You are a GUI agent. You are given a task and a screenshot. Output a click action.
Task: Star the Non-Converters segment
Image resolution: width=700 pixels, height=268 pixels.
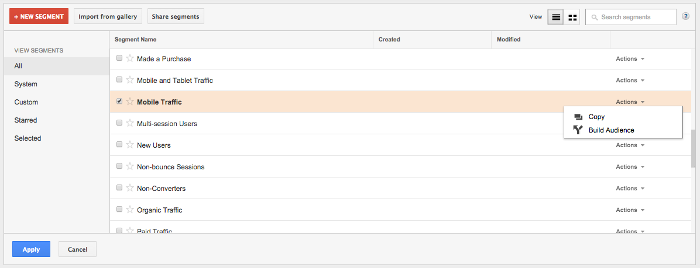coord(130,188)
